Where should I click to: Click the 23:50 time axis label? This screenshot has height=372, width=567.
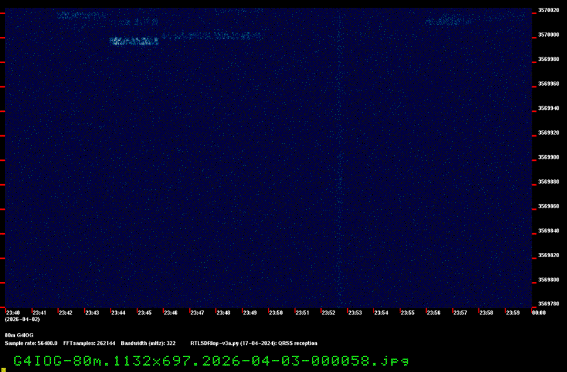[x=276, y=312]
